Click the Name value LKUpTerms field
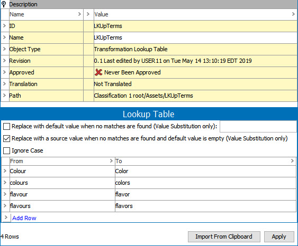The width and height of the screenshot is (298, 246). coord(195,37)
